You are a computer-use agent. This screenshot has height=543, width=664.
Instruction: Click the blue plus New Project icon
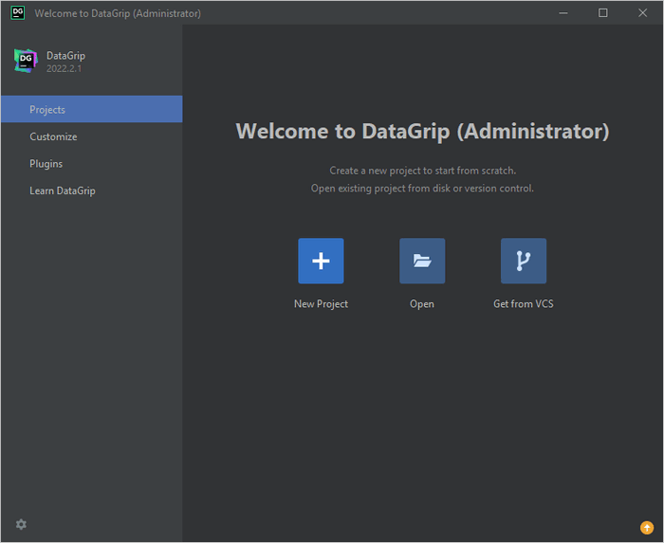pos(321,261)
